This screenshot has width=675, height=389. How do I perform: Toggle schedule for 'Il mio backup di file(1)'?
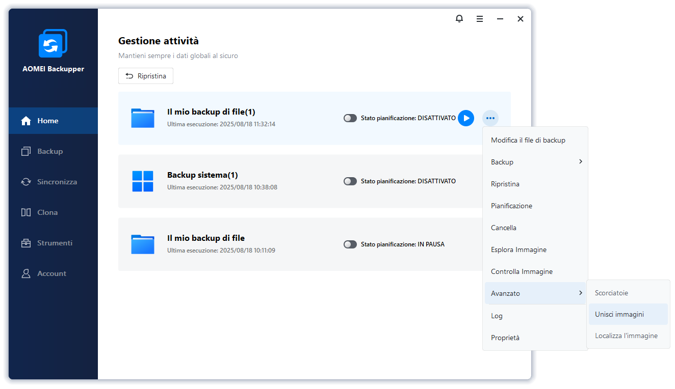[350, 118]
